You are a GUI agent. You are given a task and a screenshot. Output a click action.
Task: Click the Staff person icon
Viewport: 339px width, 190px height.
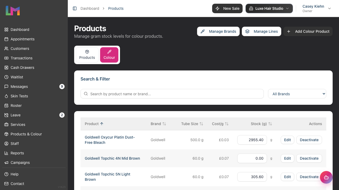(x=6, y=144)
